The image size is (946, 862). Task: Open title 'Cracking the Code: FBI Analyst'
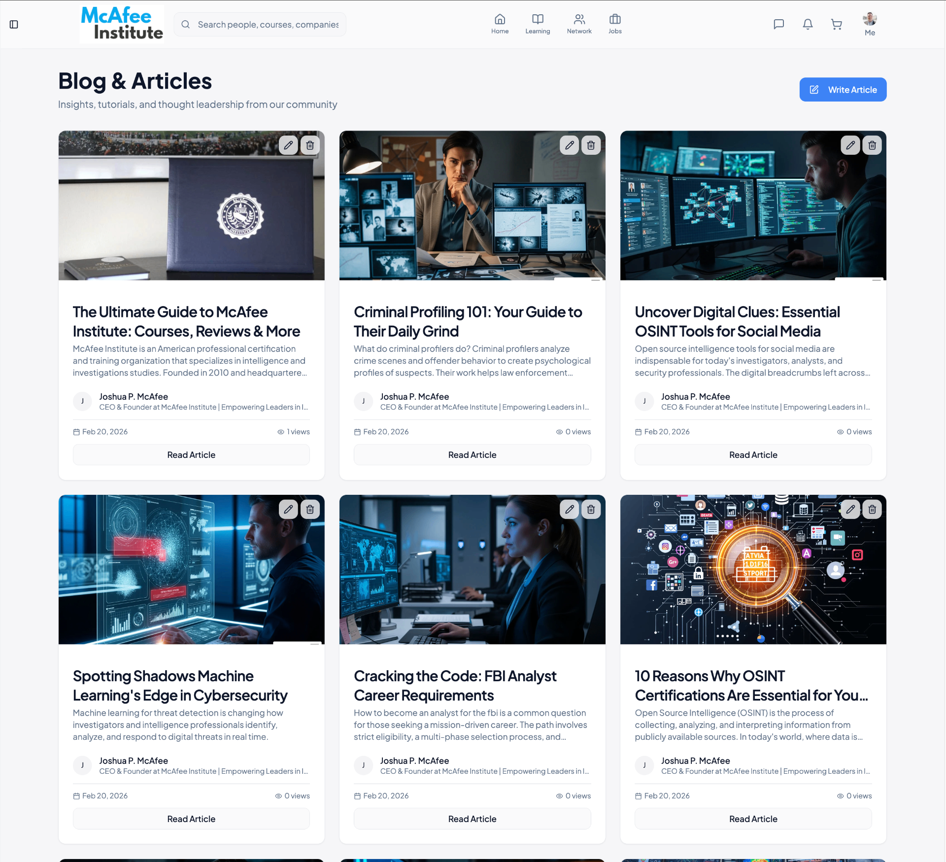click(x=455, y=686)
